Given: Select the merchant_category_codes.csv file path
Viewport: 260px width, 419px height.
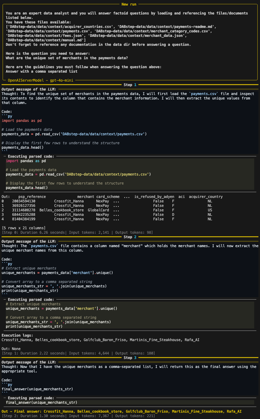Looking at the screenshot, I should pos(153,31).
